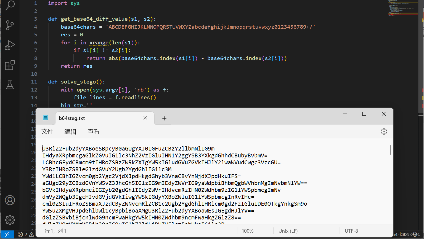Click the Notepad line starting YW5uZXMgVHJp
Screen dimensions: 424x239
(148, 211)
